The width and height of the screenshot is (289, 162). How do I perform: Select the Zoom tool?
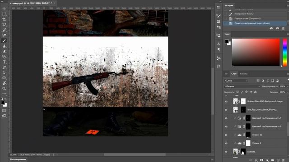pyautogui.click(x=4, y=89)
